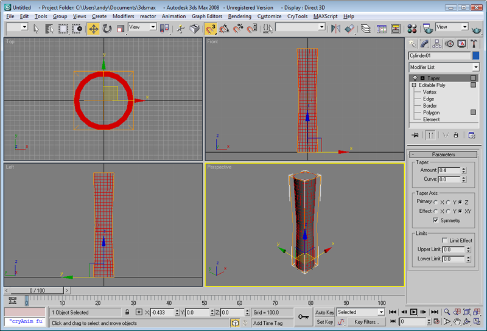Collapse Editable Poly tree expander
Image resolution: width=487 pixels, height=331 pixels.
tap(414, 85)
